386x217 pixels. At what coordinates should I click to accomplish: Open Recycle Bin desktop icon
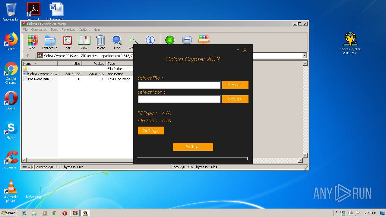click(x=11, y=12)
